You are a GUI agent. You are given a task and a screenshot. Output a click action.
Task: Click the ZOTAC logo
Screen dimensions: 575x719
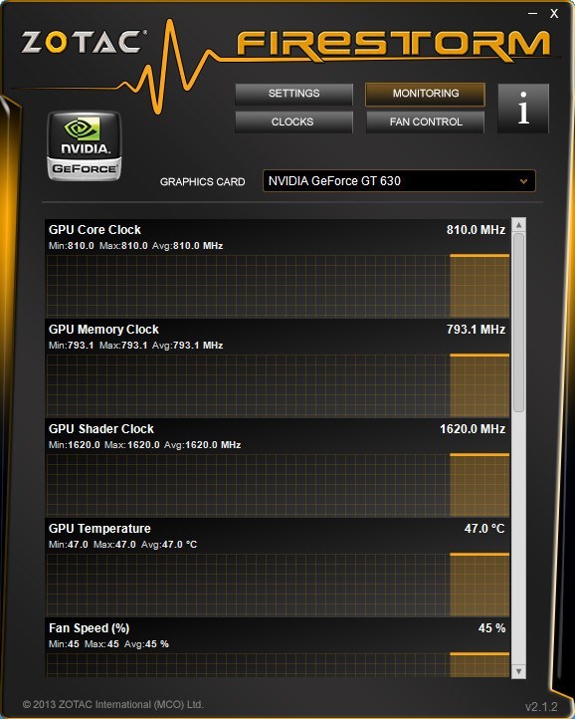[x=84, y=42]
